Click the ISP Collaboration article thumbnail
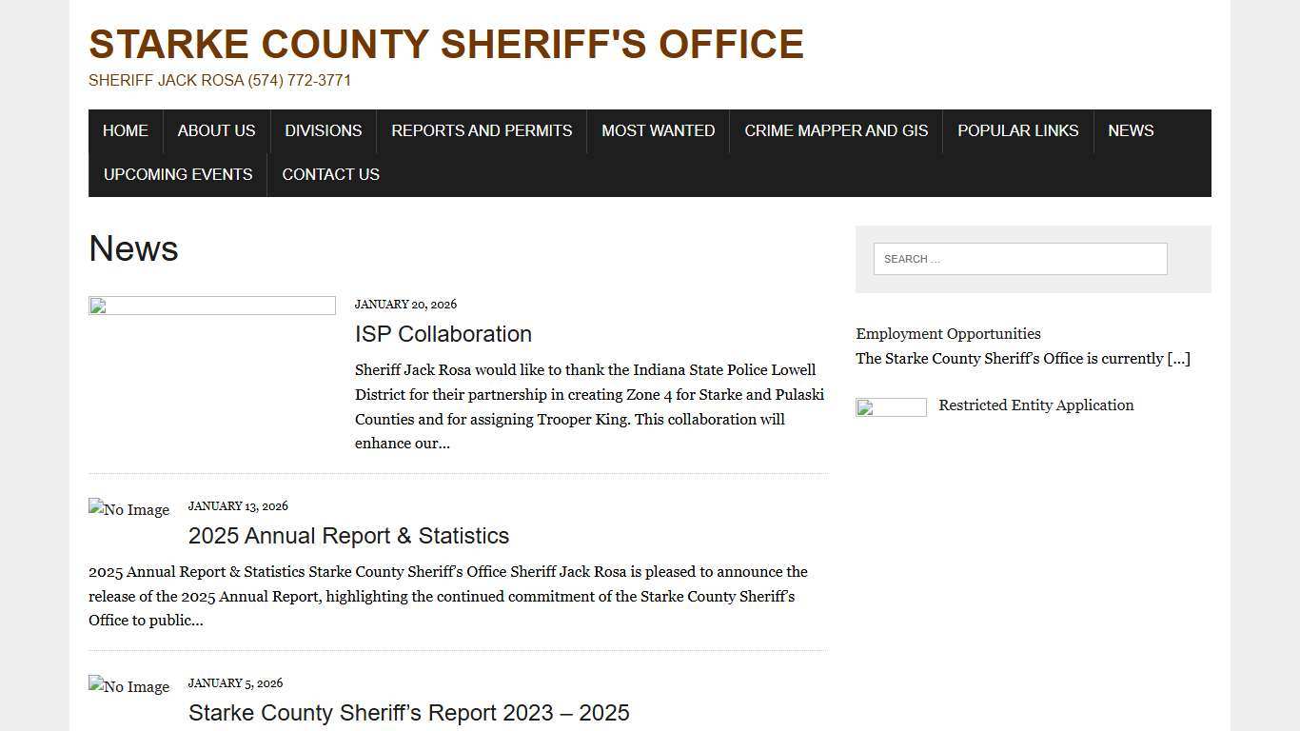Screen dimensions: 1300x731 211,305
